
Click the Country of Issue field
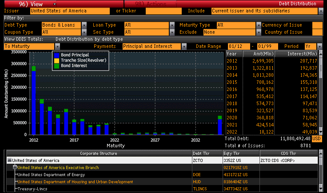[x=317, y=32]
